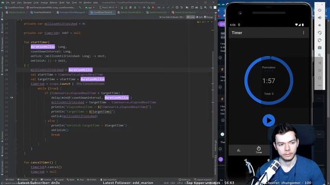Image resolution: width=330 pixels, height=185 pixels.
Task: Open the Code menu
Action: pos(36,3)
